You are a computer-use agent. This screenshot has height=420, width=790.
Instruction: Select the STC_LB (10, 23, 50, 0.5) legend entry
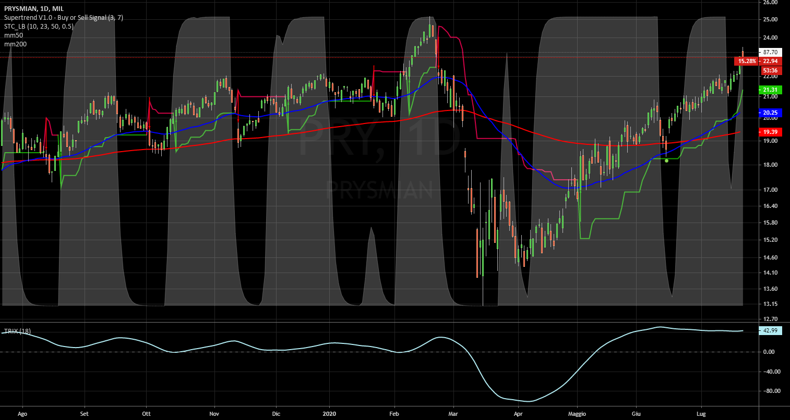38,27
